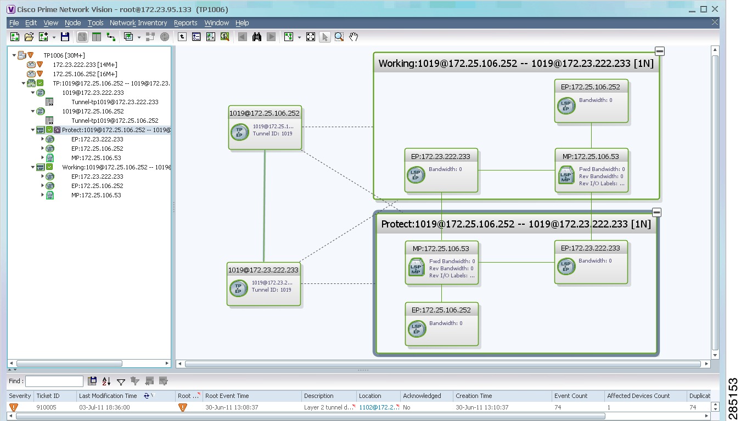Image resolution: width=741 pixels, height=421 pixels.
Task: Collapse the Protect aggregation box in map
Action: 656,213
